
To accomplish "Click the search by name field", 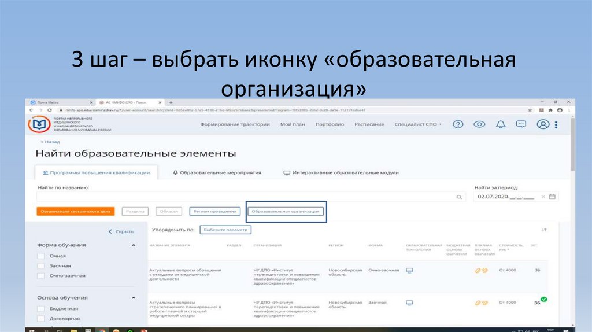I will pos(251,197).
